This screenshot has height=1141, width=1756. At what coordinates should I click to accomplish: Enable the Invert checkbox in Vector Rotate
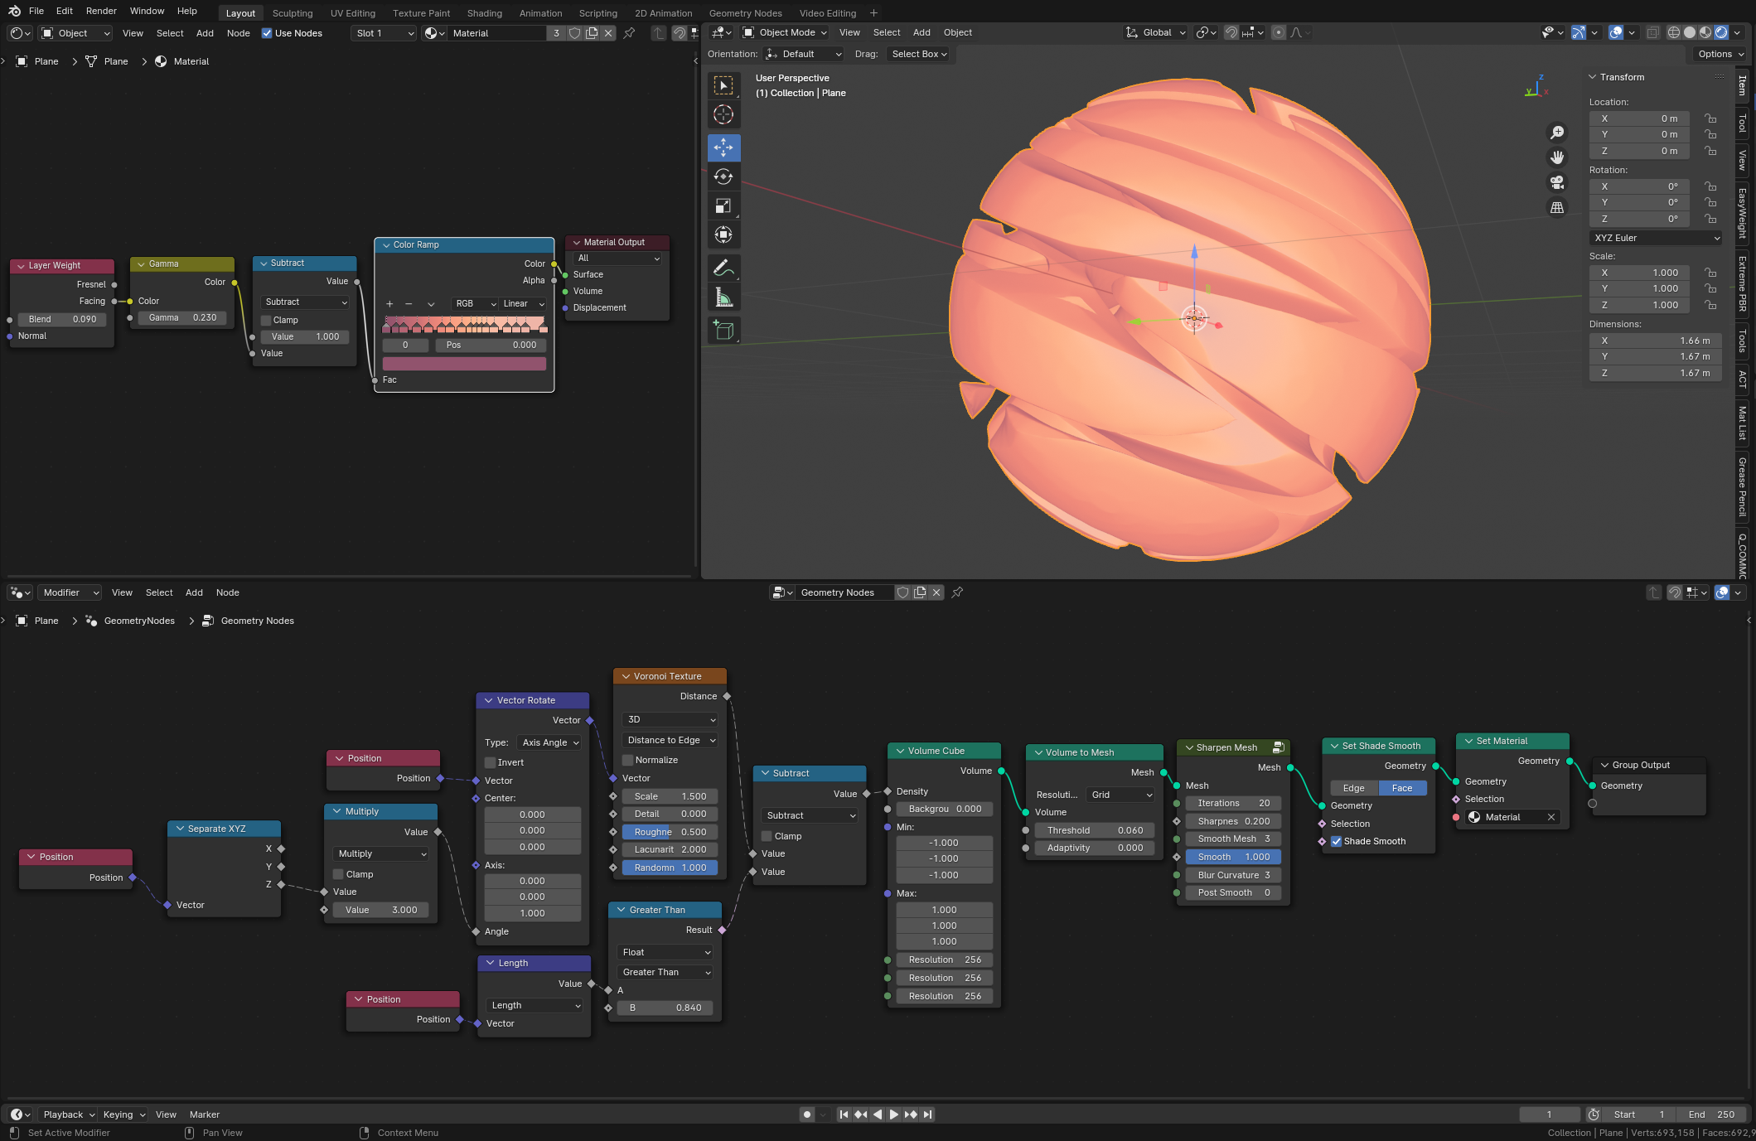click(491, 762)
